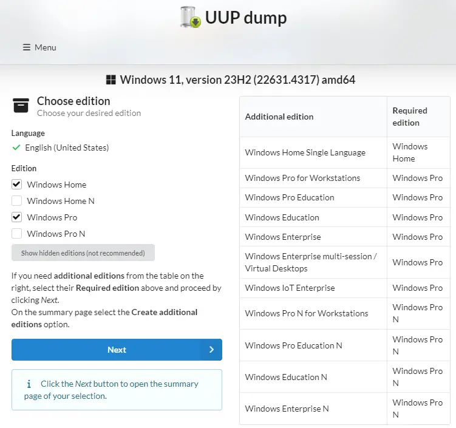
Task: Uncheck the Windows Pro checkbox
Action: click(x=16, y=217)
